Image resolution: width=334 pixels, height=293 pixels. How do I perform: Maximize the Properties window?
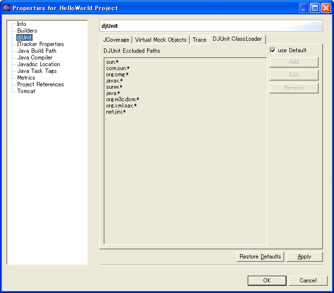tap(315, 8)
